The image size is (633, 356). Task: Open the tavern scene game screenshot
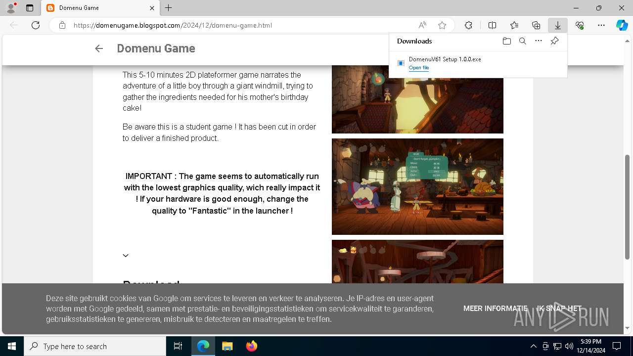pyautogui.click(x=417, y=186)
